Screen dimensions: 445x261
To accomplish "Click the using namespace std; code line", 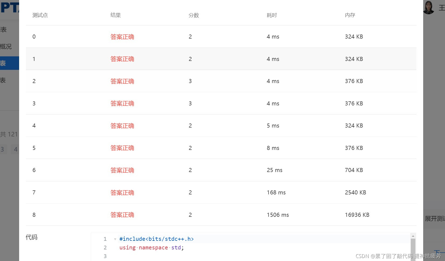I will pos(152,248).
